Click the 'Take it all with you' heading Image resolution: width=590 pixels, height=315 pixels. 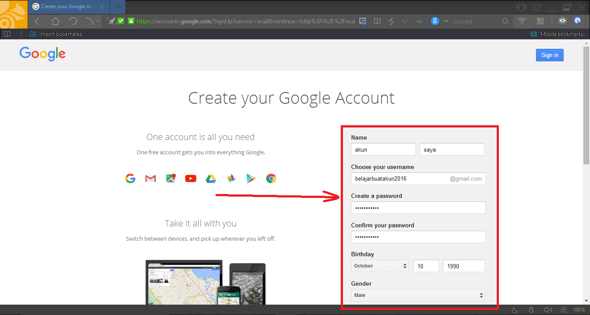point(200,223)
